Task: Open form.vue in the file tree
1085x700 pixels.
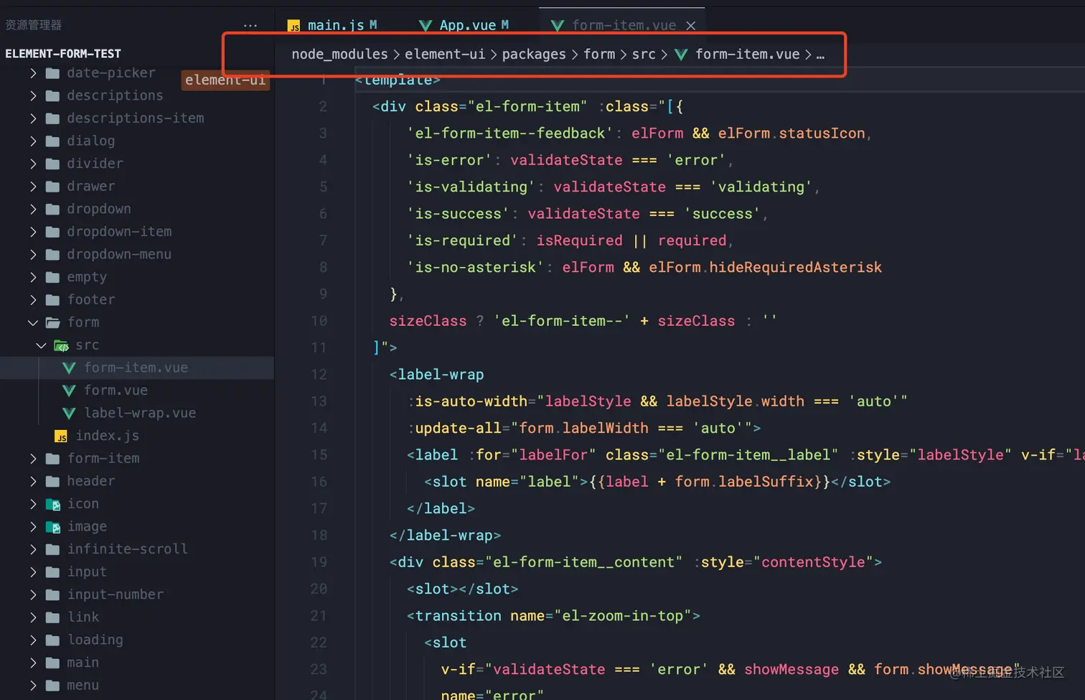Action: [x=116, y=391]
